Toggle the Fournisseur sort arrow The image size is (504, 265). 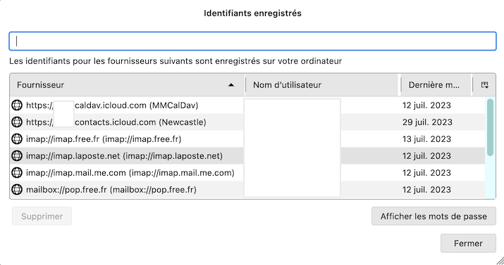tap(231, 85)
